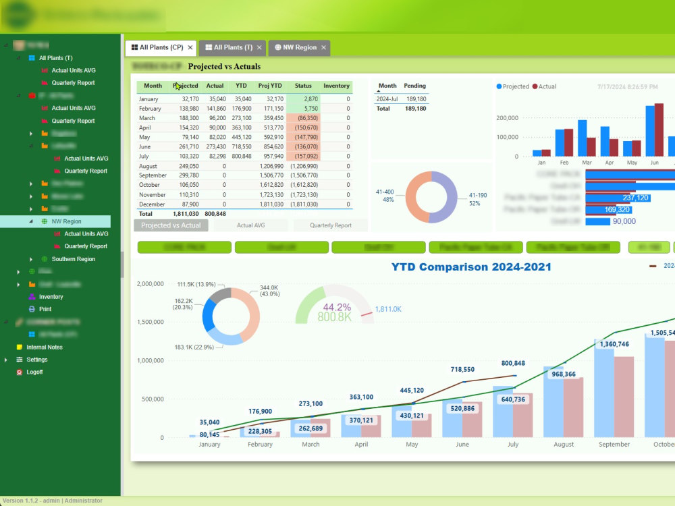675x506 pixels.
Task: Expand the Southern Region tree node
Action: 31,259
